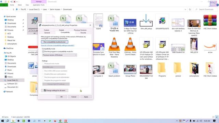
Task: Select Local Disk (C:) in navigation pane
Action: [12, 80]
